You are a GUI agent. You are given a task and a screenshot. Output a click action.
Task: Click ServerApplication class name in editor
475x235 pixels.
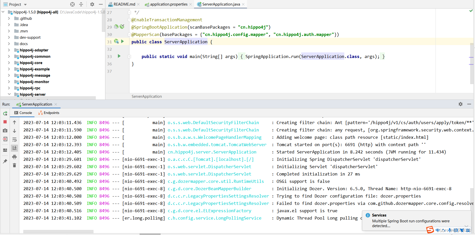[x=186, y=42]
